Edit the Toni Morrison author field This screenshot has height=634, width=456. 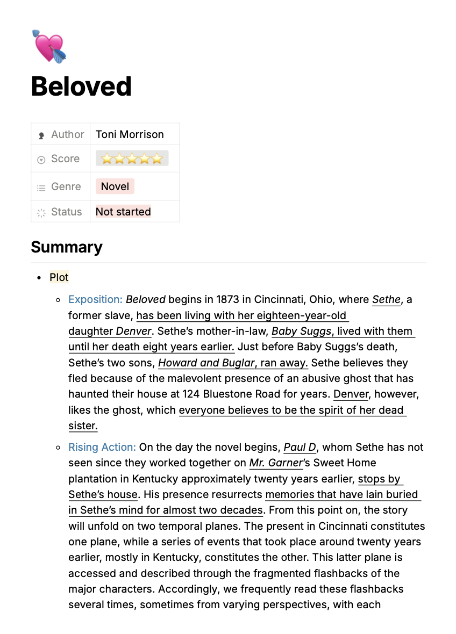pyautogui.click(x=130, y=134)
